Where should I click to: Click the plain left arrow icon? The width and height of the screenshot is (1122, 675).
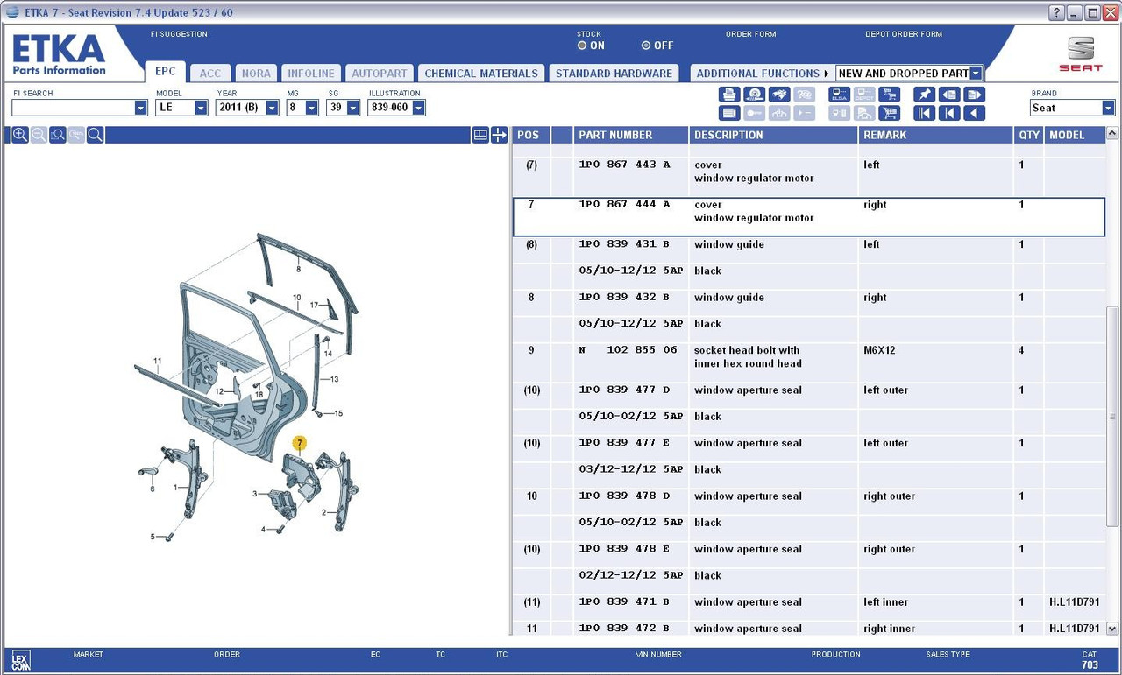[x=974, y=113]
